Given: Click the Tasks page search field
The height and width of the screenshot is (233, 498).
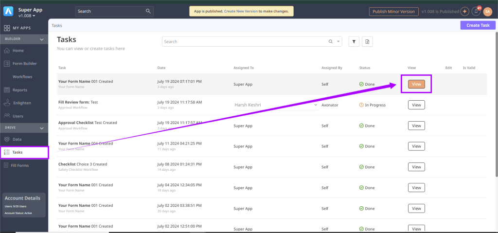Looking at the screenshot, I should tap(243, 42).
